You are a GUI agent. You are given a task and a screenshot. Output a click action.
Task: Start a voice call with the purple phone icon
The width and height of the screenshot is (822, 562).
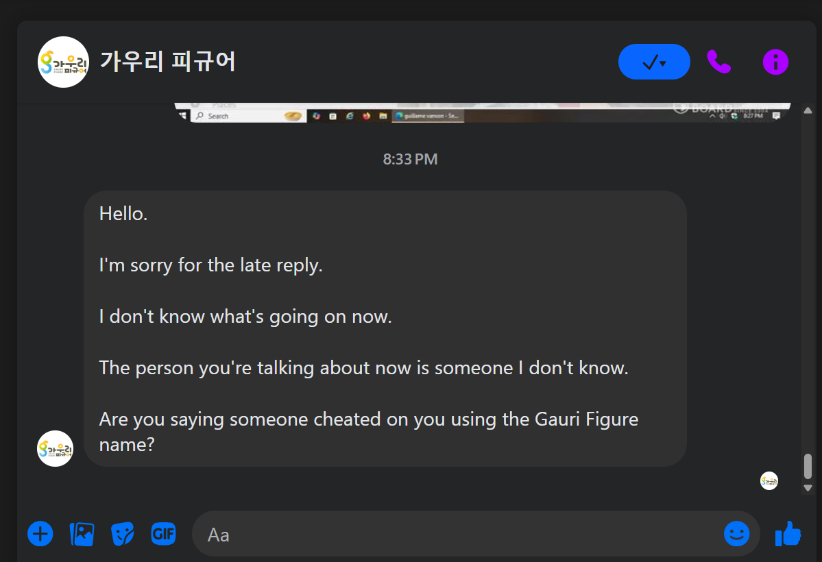tap(718, 62)
